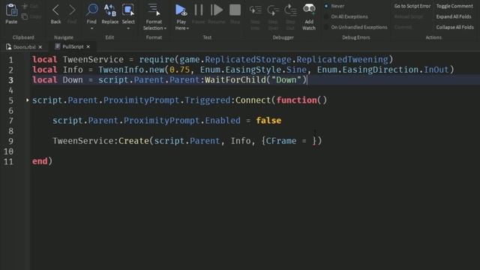
Task: Open the Select dropdown arrow
Action: point(128,28)
